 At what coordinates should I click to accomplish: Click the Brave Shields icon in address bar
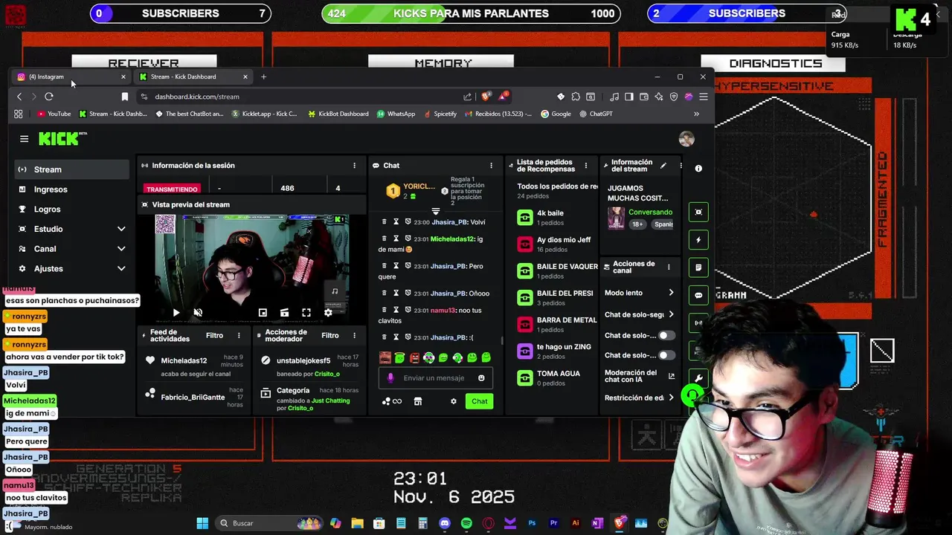pos(486,97)
